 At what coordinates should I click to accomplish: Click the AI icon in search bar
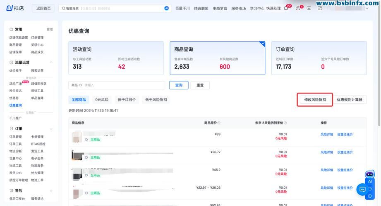(166, 8)
